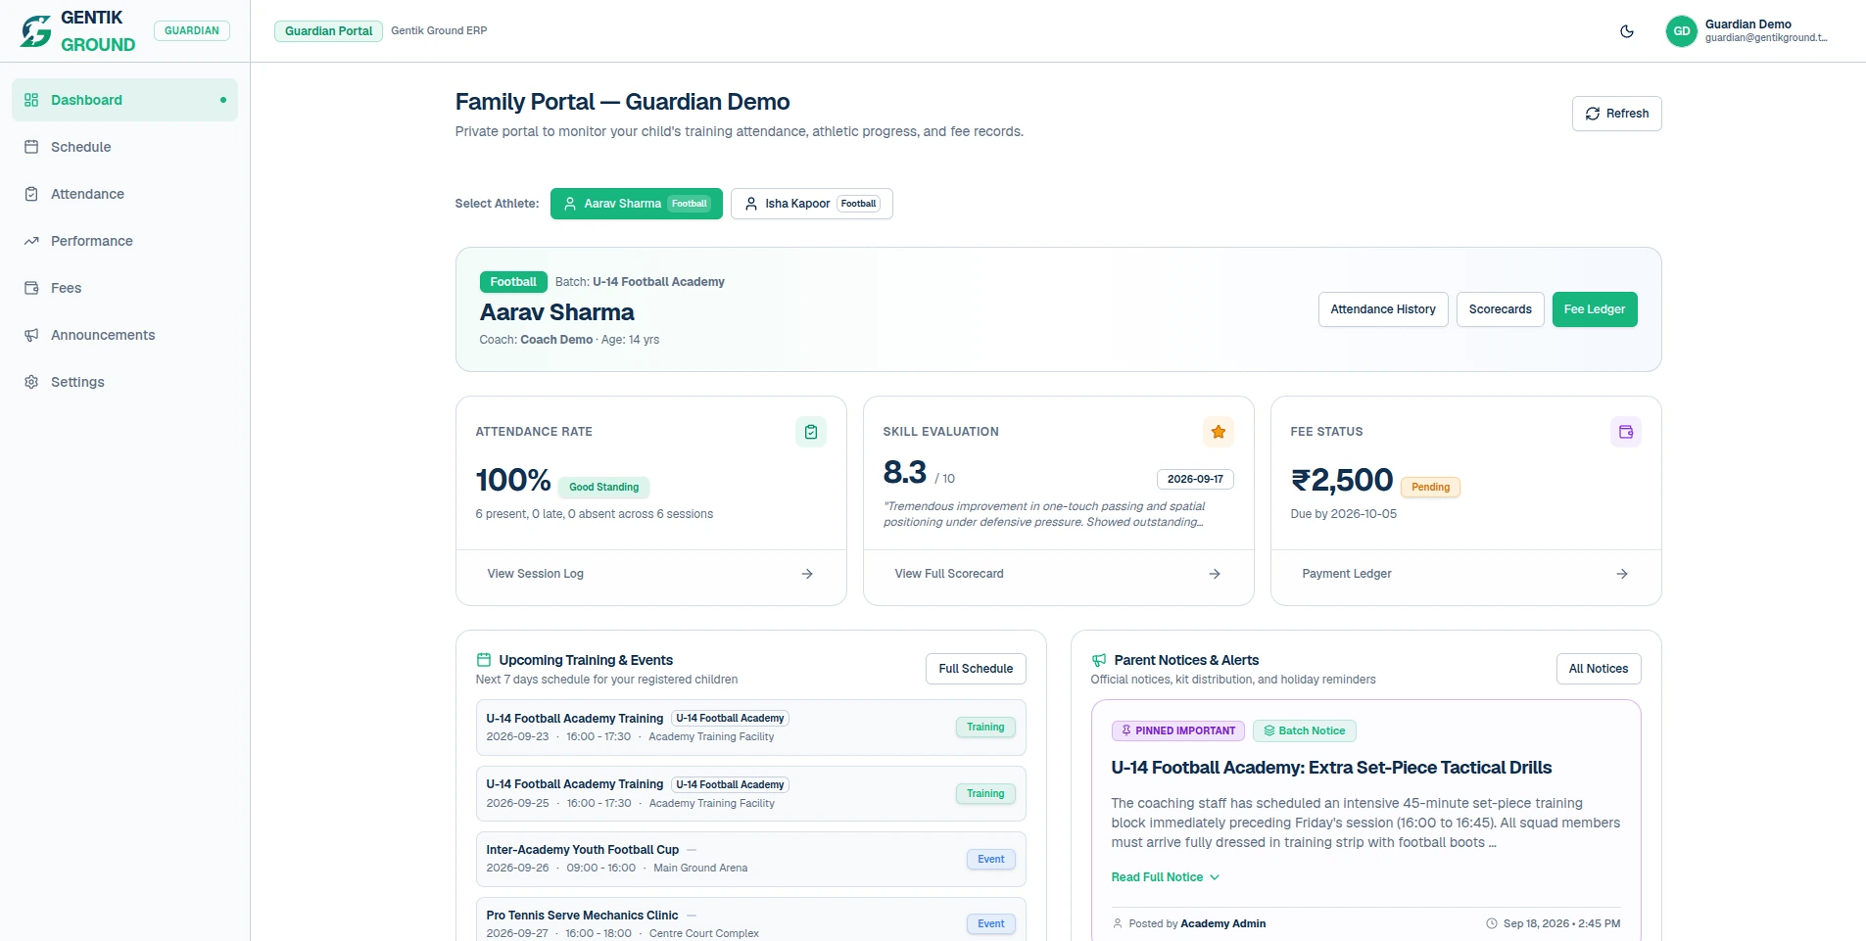Image resolution: width=1866 pixels, height=941 pixels.
Task: Click the Guardian Portal badge
Action: (x=328, y=31)
